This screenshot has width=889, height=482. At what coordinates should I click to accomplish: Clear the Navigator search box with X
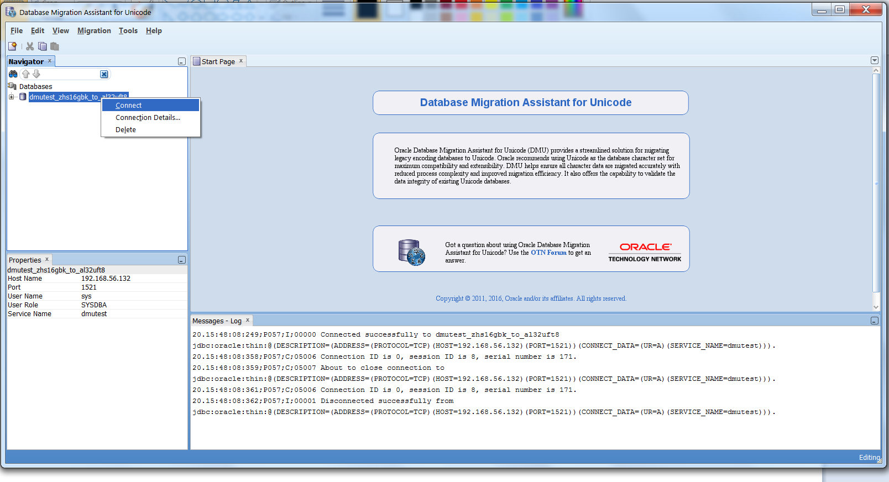104,74
